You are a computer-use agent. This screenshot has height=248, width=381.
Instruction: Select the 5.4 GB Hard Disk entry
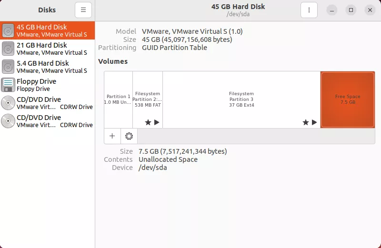click(47, 67)
